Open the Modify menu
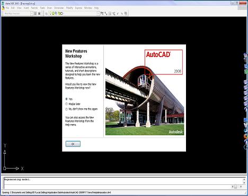This screenshot has height=196, width=248. click(x=69, y=8)
